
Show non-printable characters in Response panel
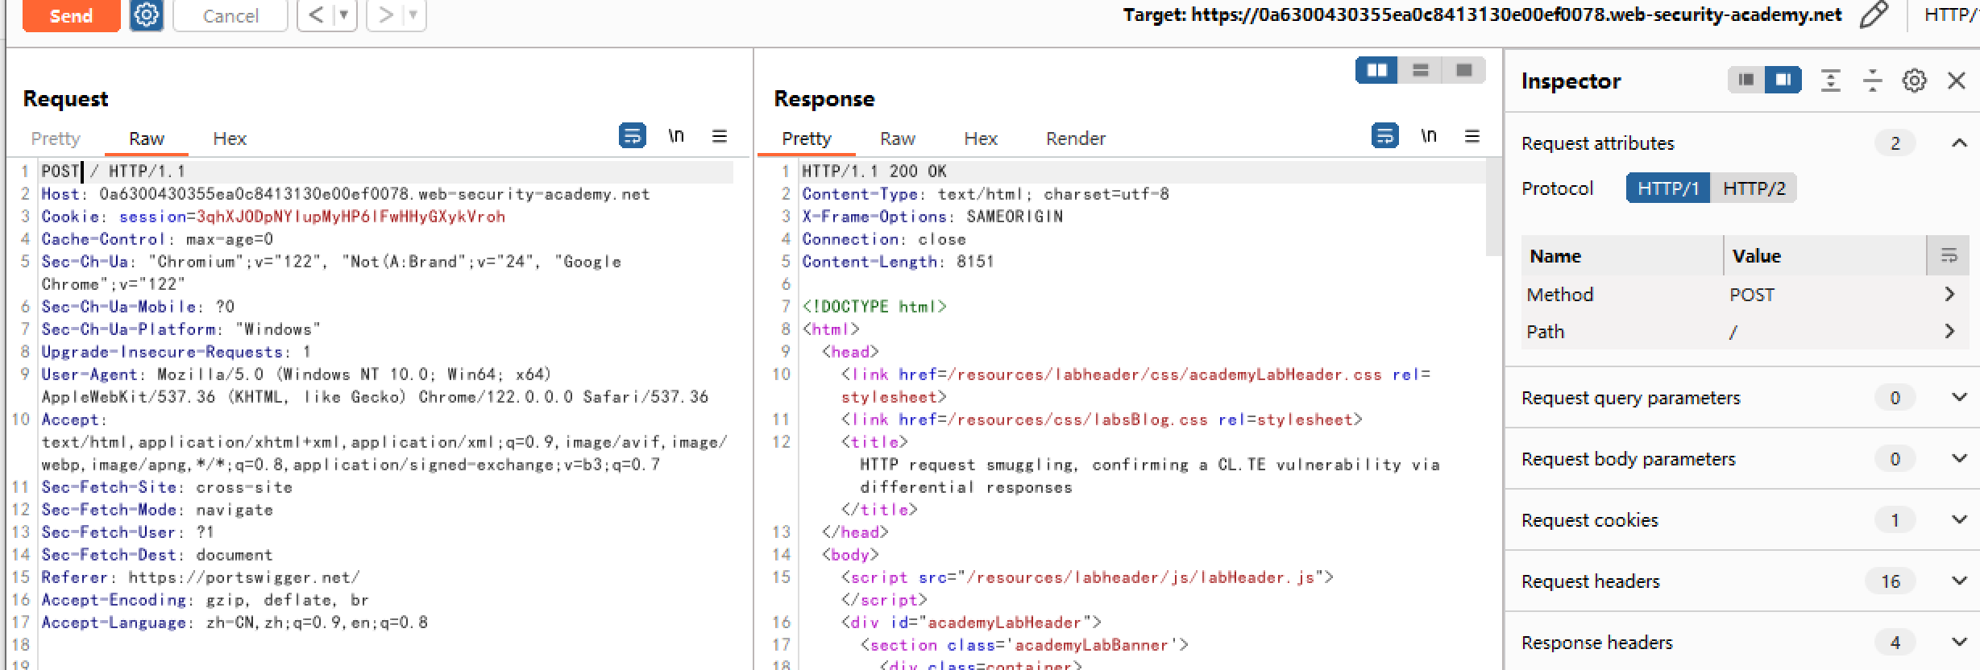(x=1429, y=136)
